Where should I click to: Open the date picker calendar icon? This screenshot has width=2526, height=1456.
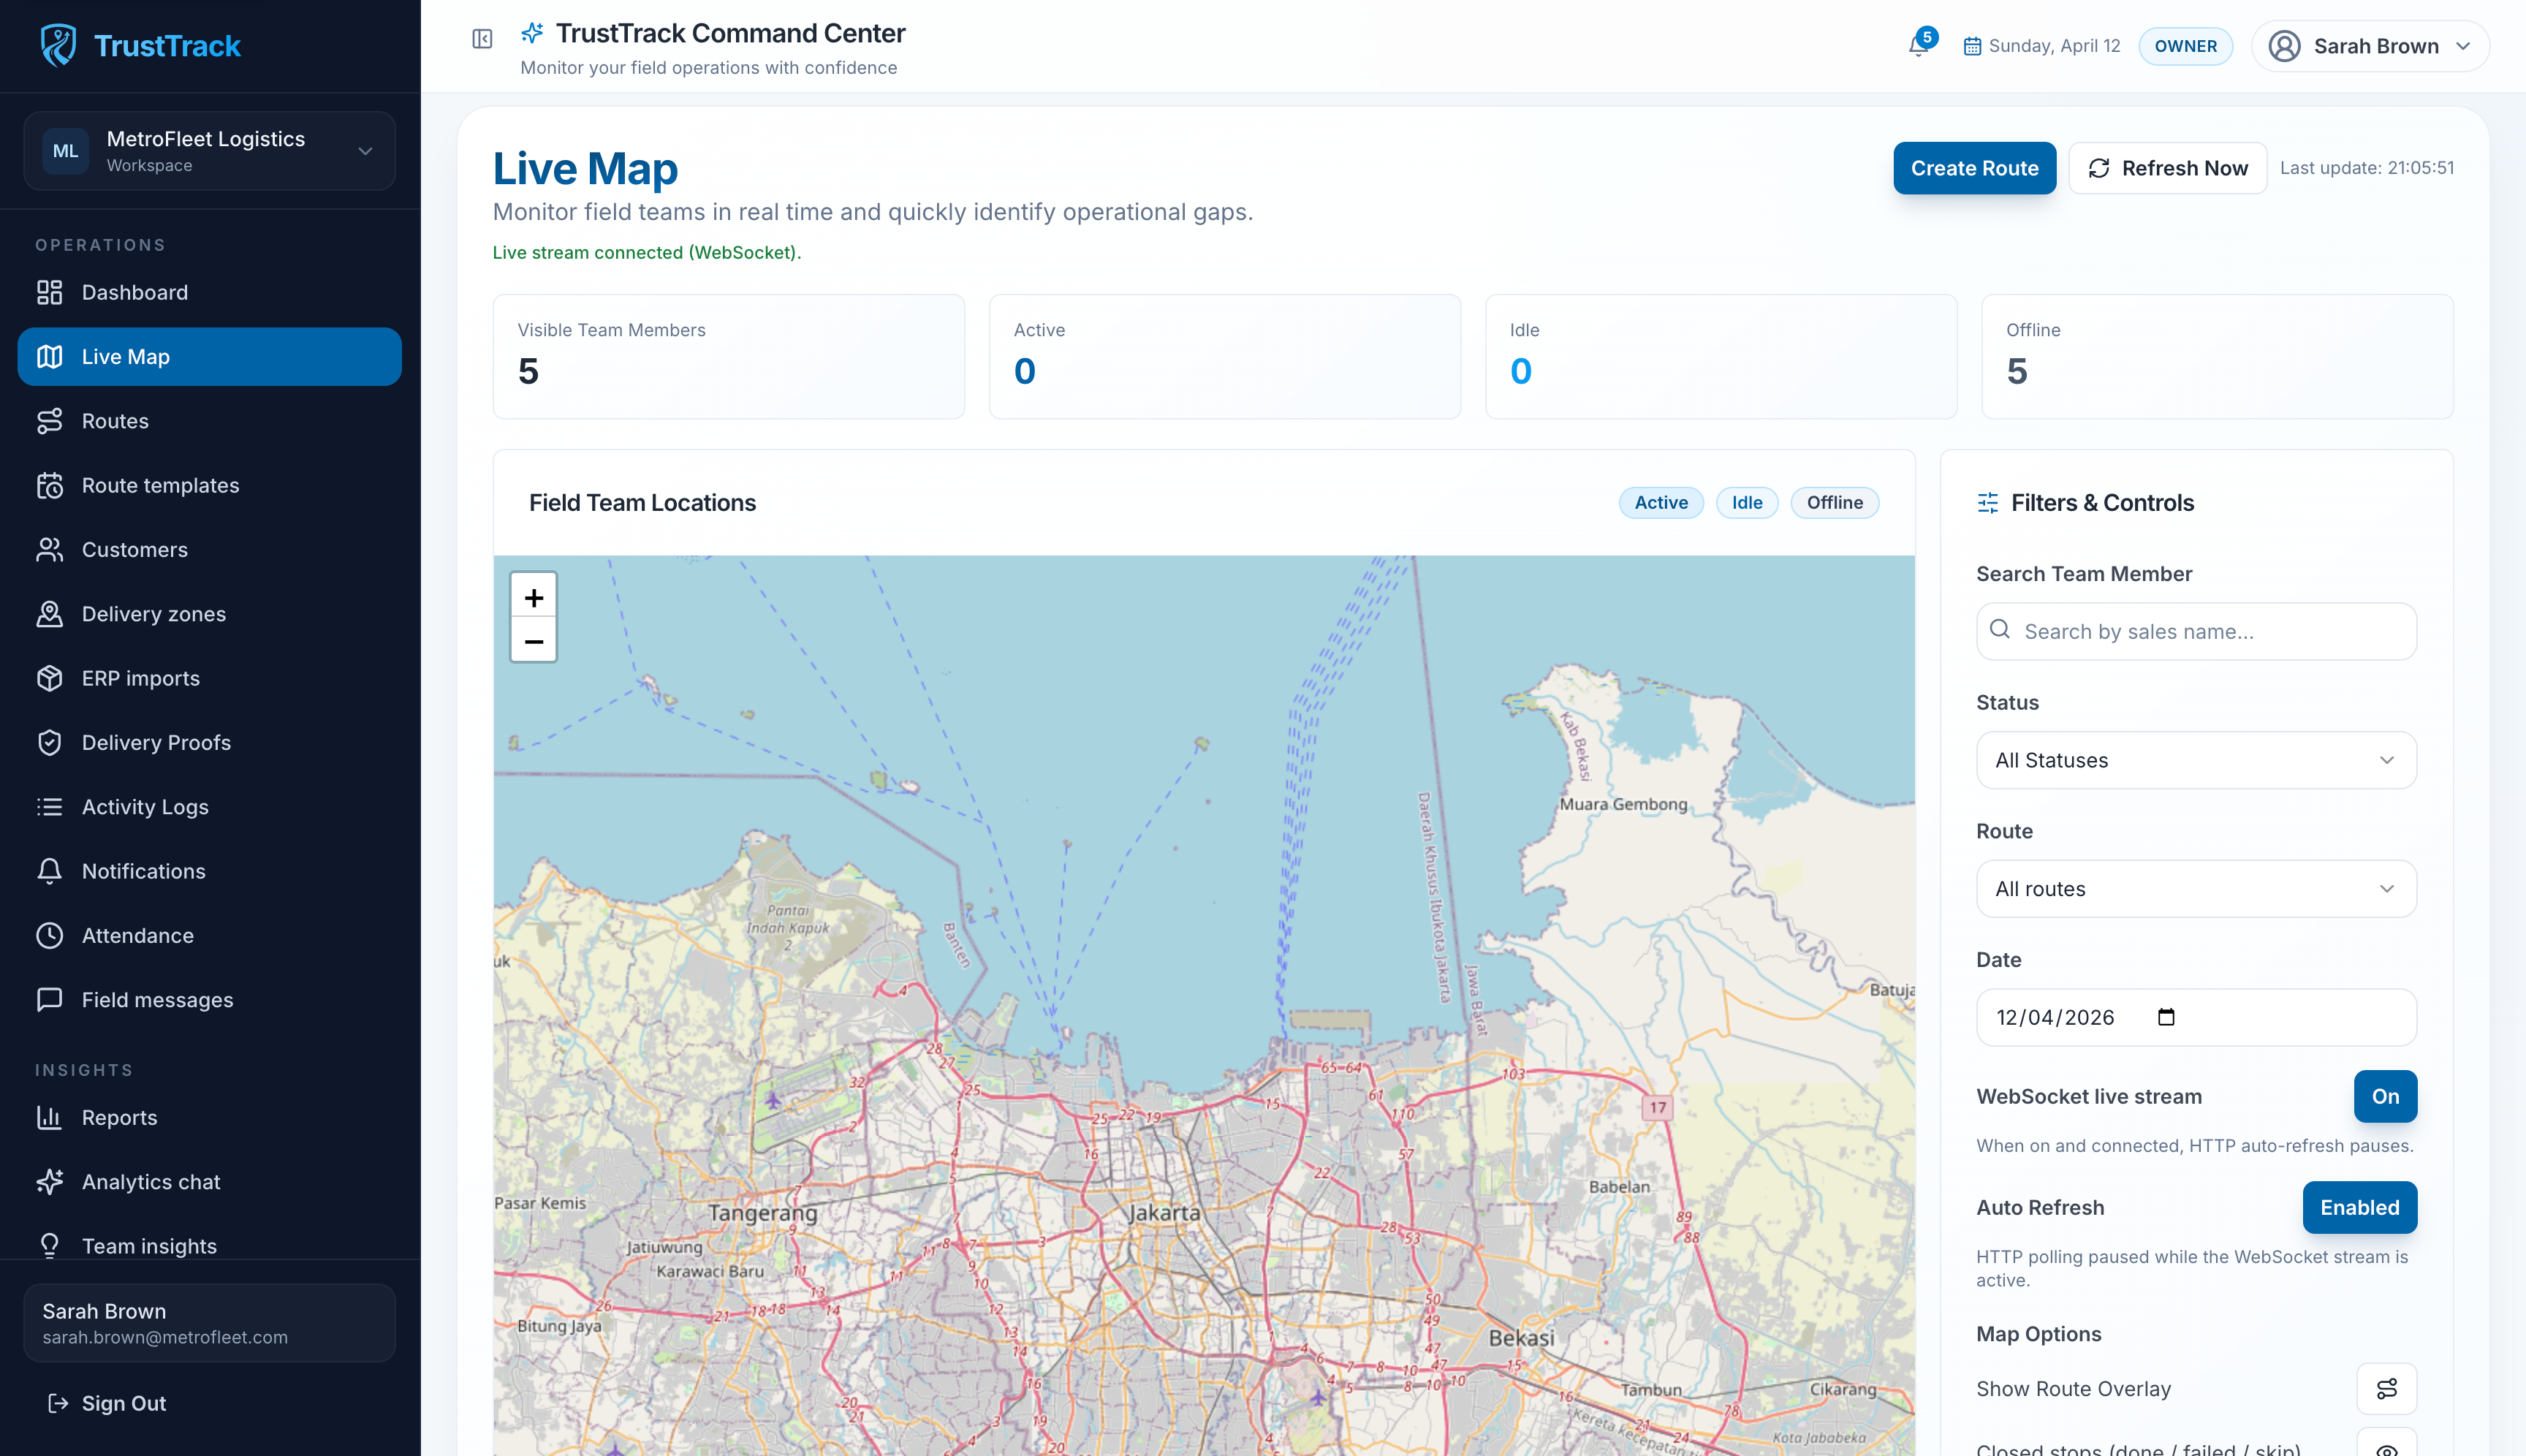coord(2166,1017)
